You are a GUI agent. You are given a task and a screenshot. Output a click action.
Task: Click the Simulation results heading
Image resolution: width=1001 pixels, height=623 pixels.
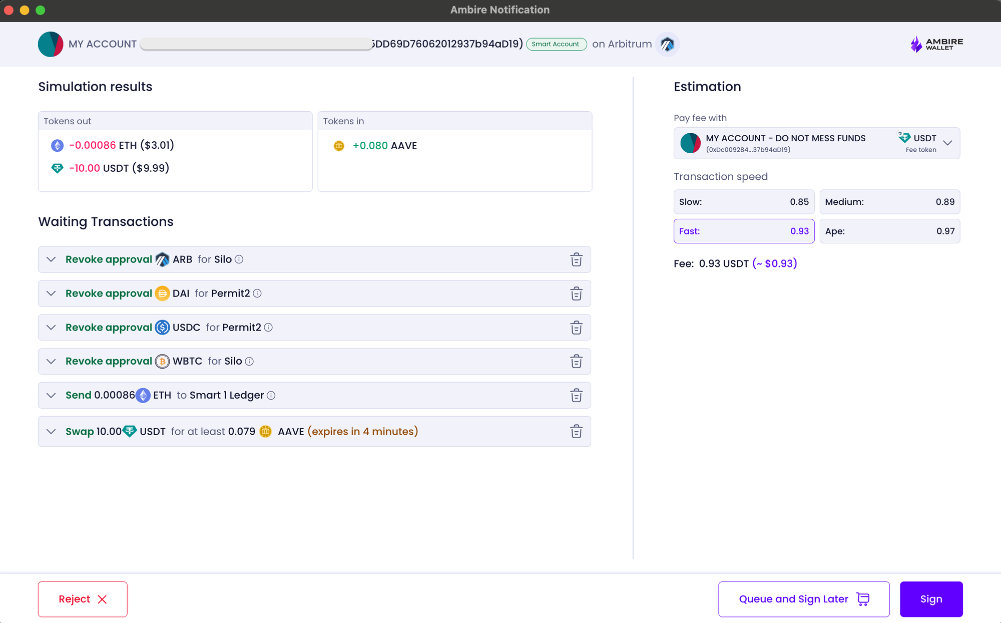[x=95, y=87]
